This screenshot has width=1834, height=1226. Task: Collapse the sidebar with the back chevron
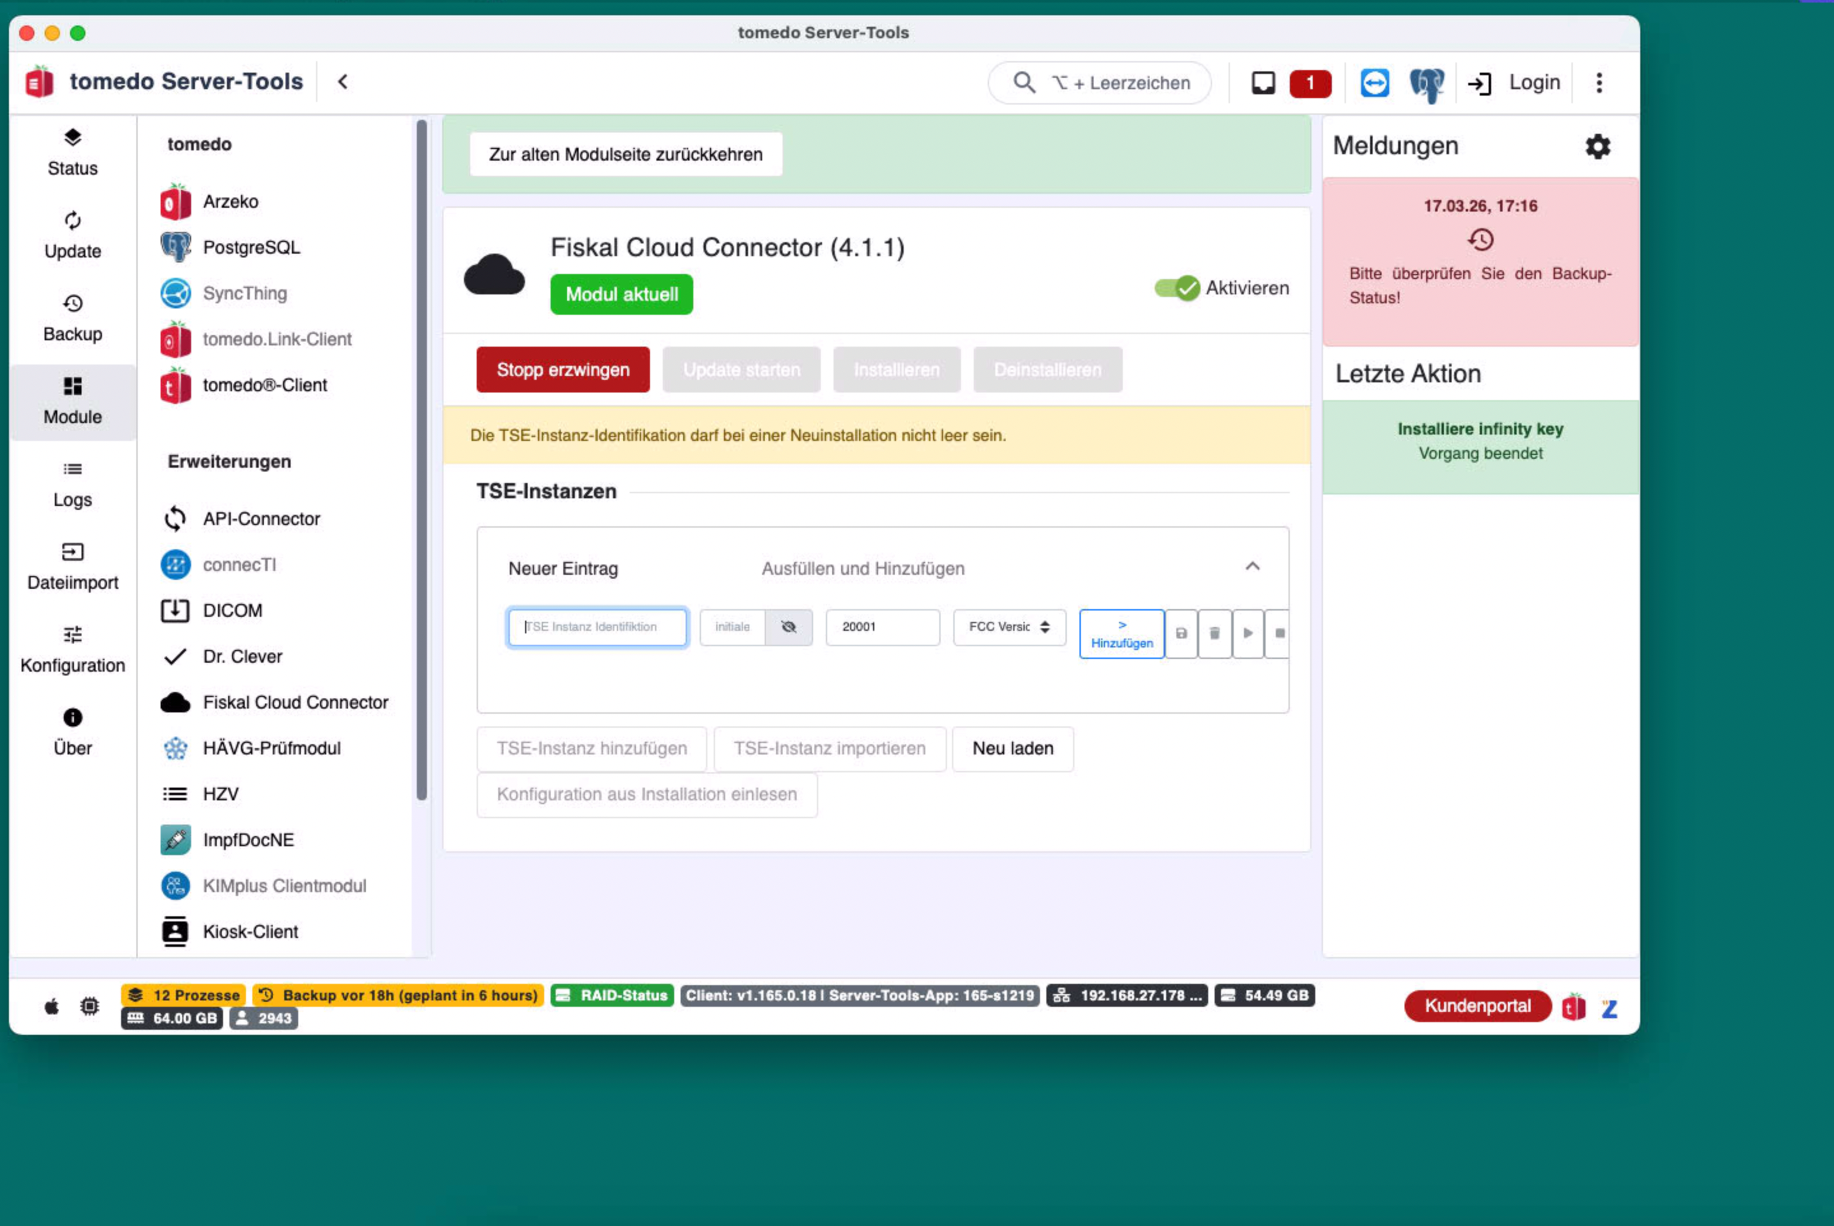pyautogui.click(x=342, y=82)
